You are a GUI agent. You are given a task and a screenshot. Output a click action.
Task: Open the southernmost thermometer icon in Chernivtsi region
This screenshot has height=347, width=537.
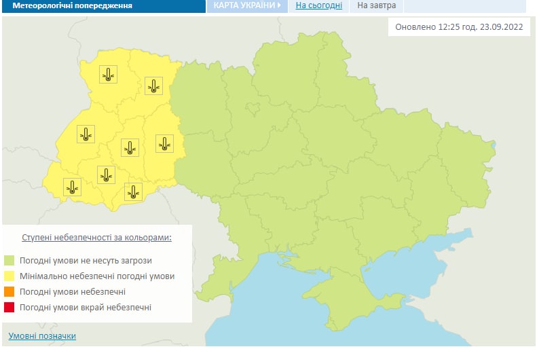(134, 192)
